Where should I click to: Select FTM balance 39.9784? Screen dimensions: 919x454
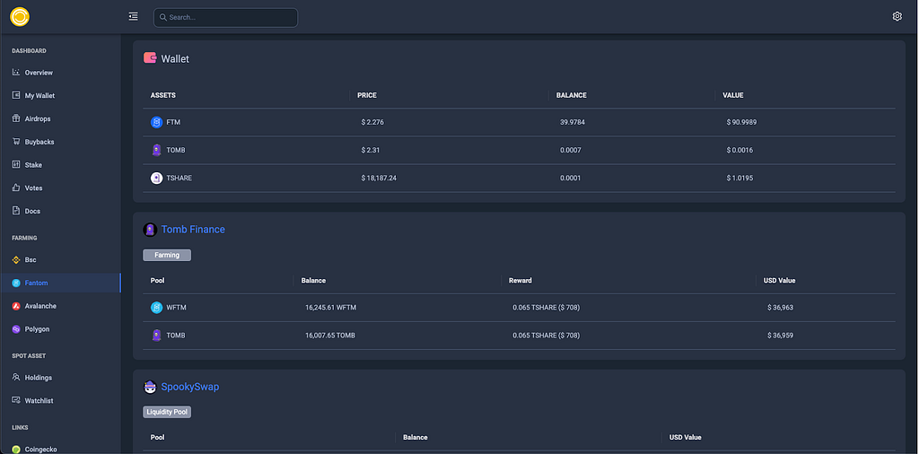573,122
